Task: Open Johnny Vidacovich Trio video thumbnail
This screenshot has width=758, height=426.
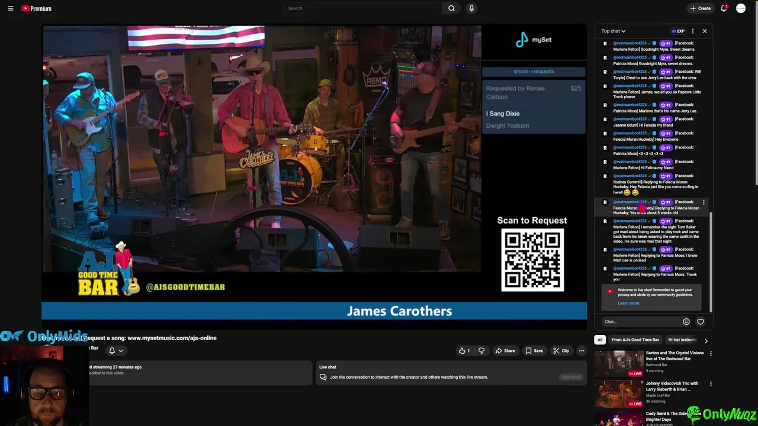Action: click(x=619, y=394)
